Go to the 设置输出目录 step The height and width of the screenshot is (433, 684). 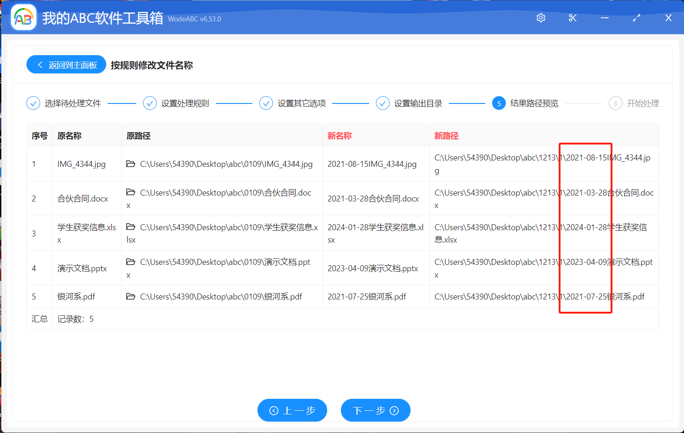409,103
